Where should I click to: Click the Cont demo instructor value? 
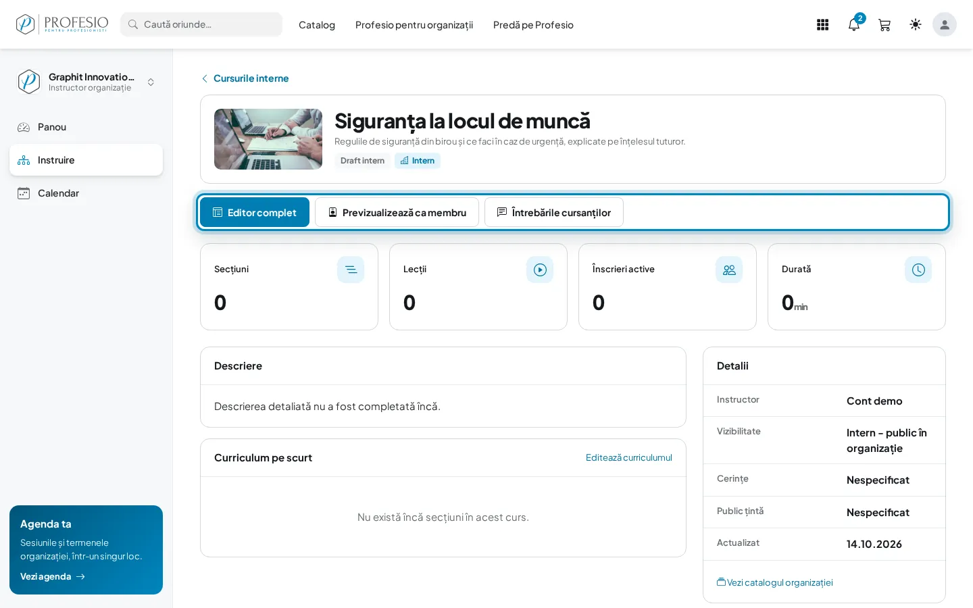pos(874,401)
